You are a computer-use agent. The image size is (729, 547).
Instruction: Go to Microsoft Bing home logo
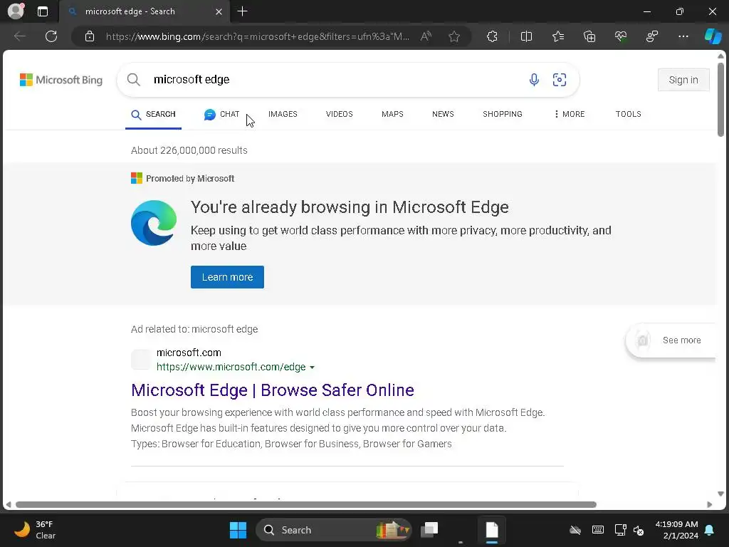(61, 80)
